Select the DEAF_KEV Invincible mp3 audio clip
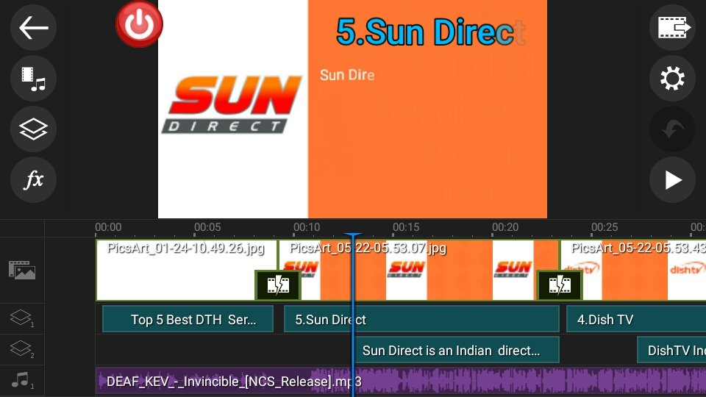The width and height of the screenshot is (706, 397). click(x=401, y=382)
